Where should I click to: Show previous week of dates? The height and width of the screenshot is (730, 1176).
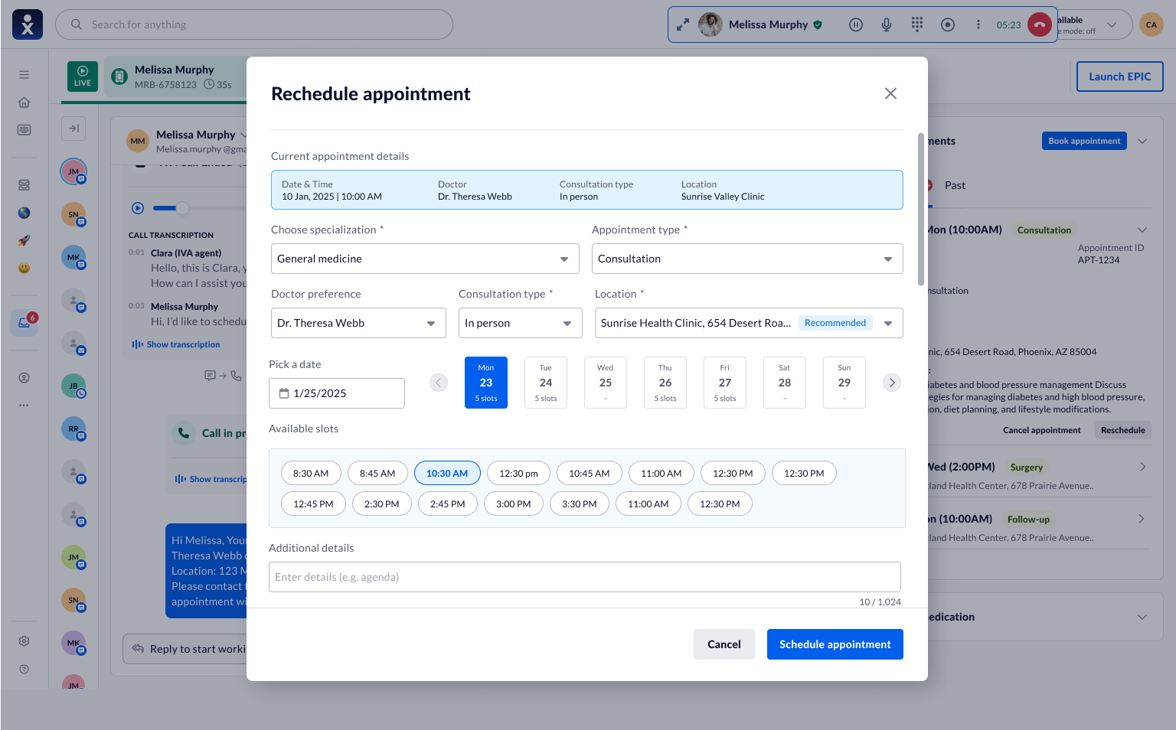(x=439, y=383)
